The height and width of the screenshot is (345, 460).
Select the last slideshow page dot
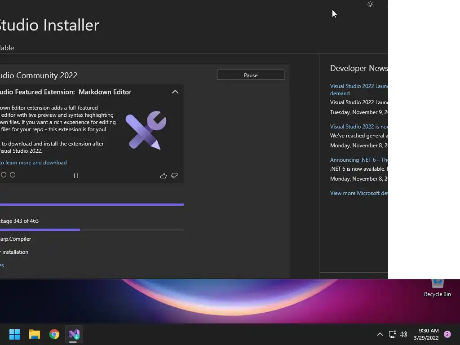tap(13, 175)
